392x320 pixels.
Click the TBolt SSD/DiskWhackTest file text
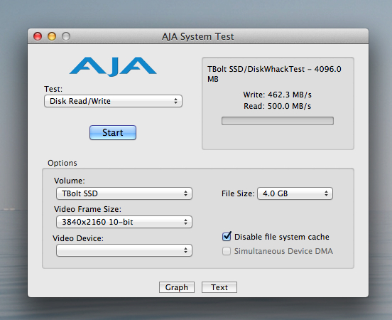pos(274,74)
